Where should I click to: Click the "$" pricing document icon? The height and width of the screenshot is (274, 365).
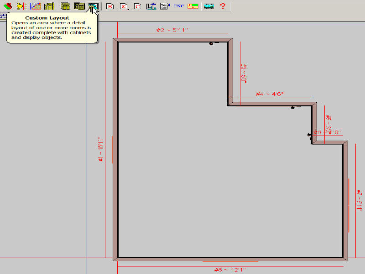pyautogui.click(x=124, y=6)
